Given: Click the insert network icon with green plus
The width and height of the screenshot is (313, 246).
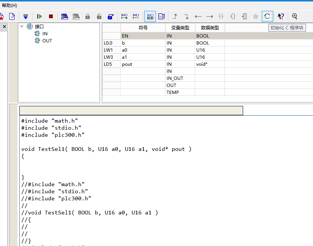Looking at the screenshot, I should click(125, 16).
